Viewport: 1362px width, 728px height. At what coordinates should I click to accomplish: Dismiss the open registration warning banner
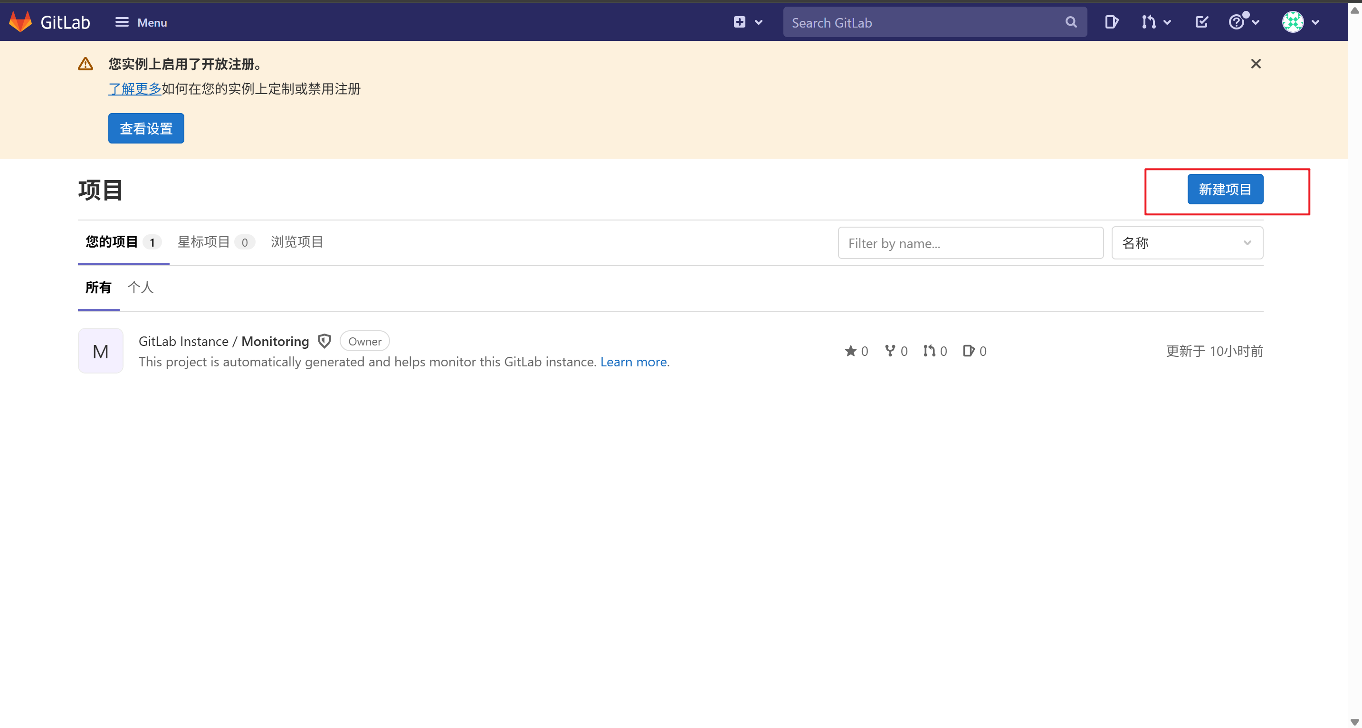click(x=1256, y=64)
